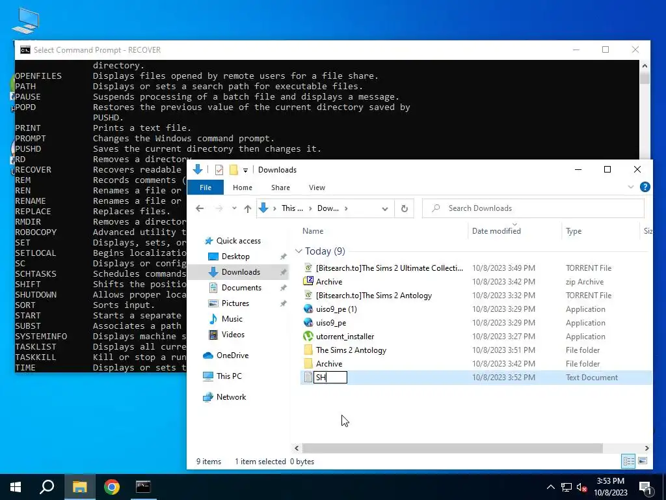Sort files by the Name column
The height and width of the screenshot is (500, 666).
[313, 231]
